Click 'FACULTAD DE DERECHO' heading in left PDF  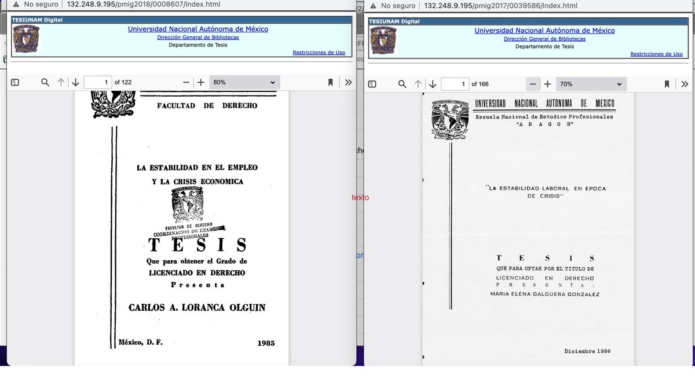click(207, 106)
